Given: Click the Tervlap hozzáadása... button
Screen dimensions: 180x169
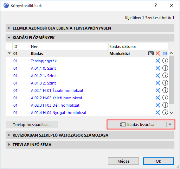Looking at the screenshot, I should [32, 125].
